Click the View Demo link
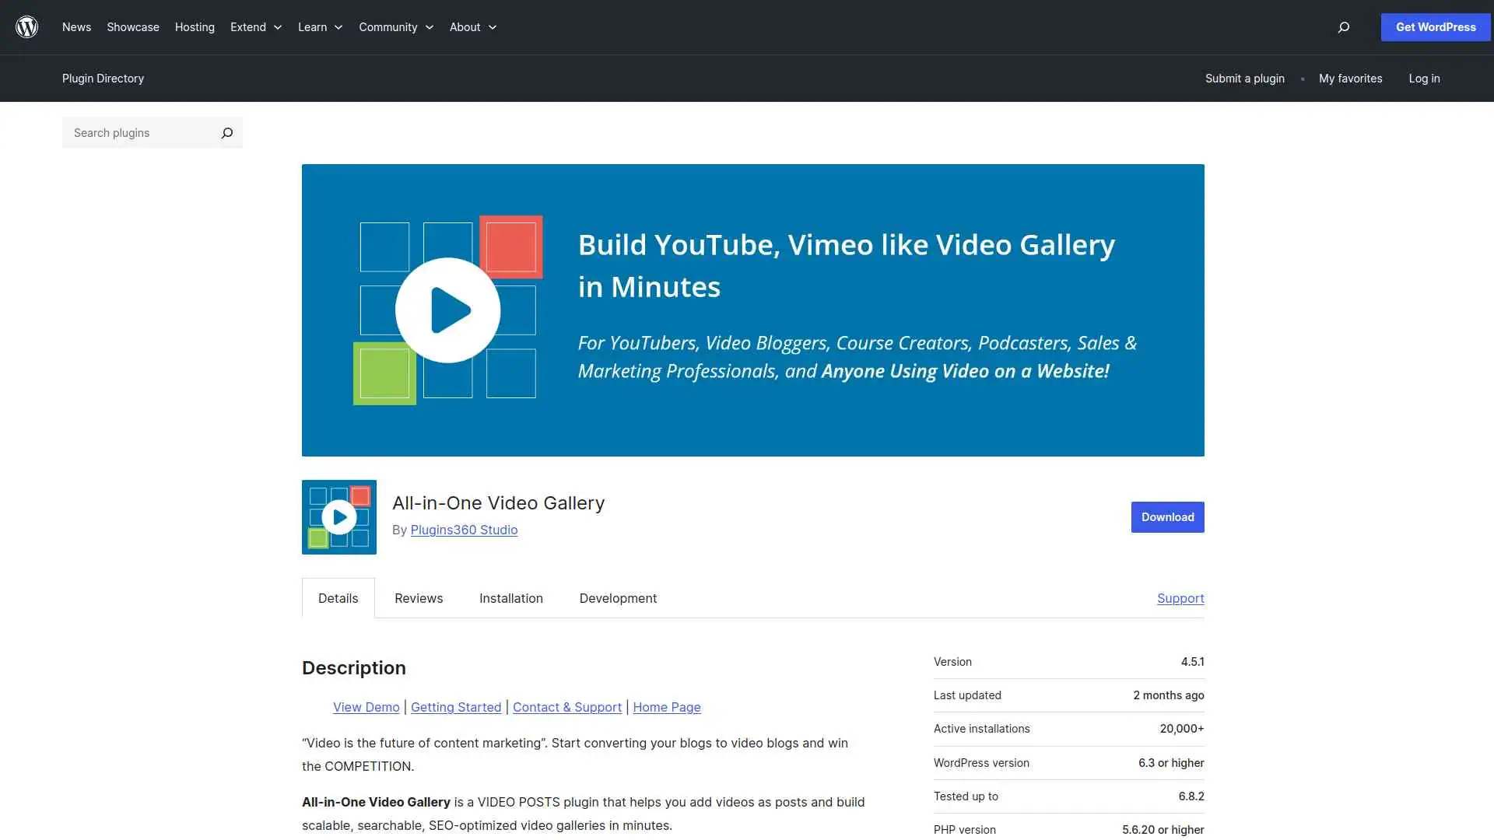1494x840 pixels. (x=366, y=707)
